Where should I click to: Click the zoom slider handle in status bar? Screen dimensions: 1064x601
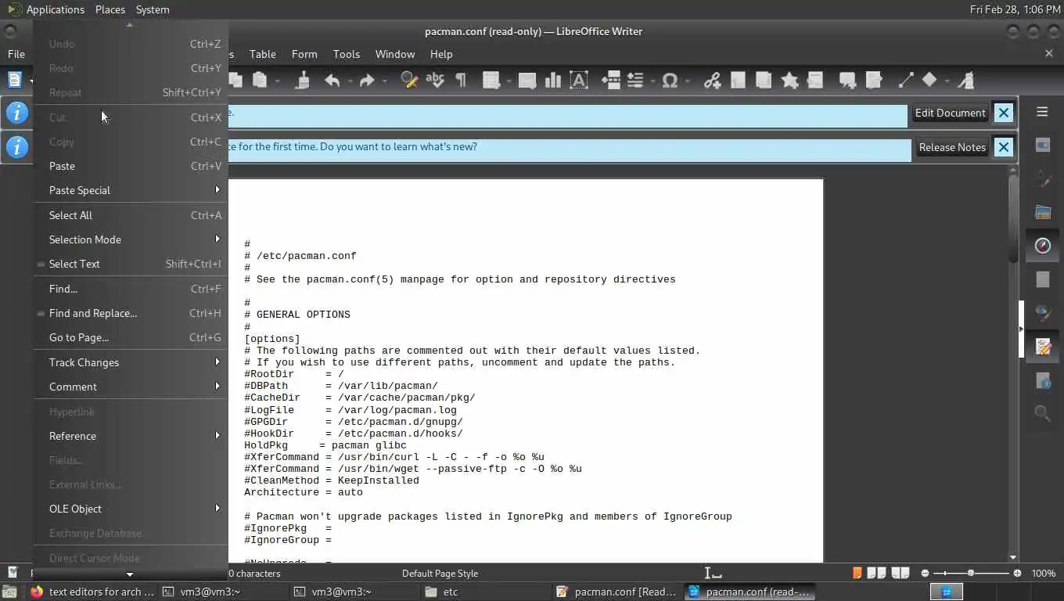point(971,573)
